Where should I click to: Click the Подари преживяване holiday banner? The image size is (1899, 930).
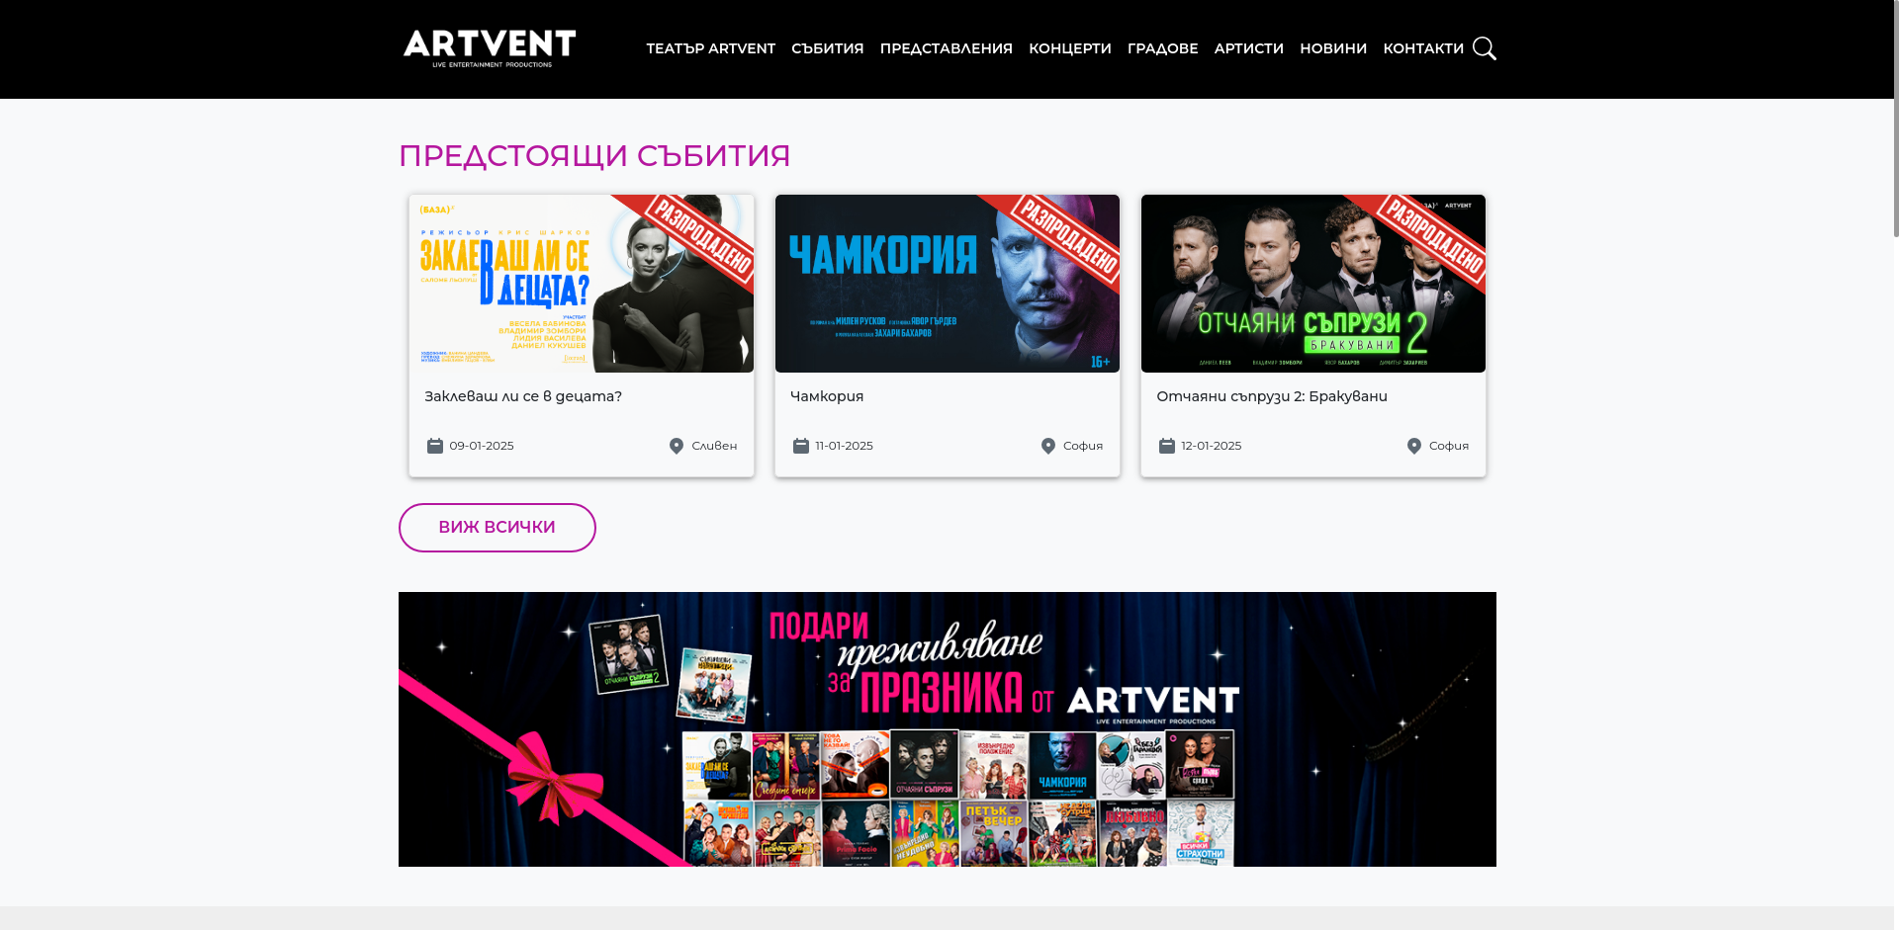(x=948, y=729)
